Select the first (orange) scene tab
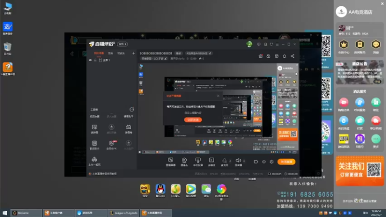The height and width of the screenshot is (217, 386). pyautogui.click(x=99, y=53)
